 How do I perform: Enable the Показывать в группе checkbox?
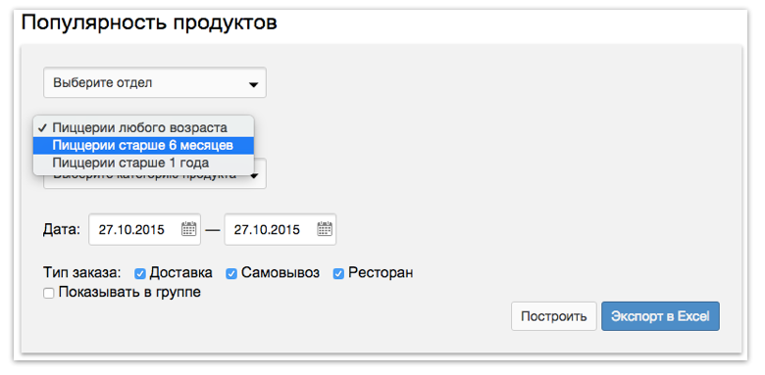(49, 294)
